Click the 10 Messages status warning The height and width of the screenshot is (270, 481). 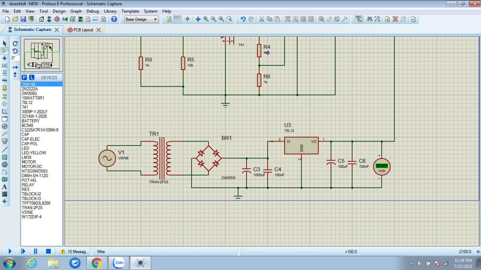pos(75,252)
